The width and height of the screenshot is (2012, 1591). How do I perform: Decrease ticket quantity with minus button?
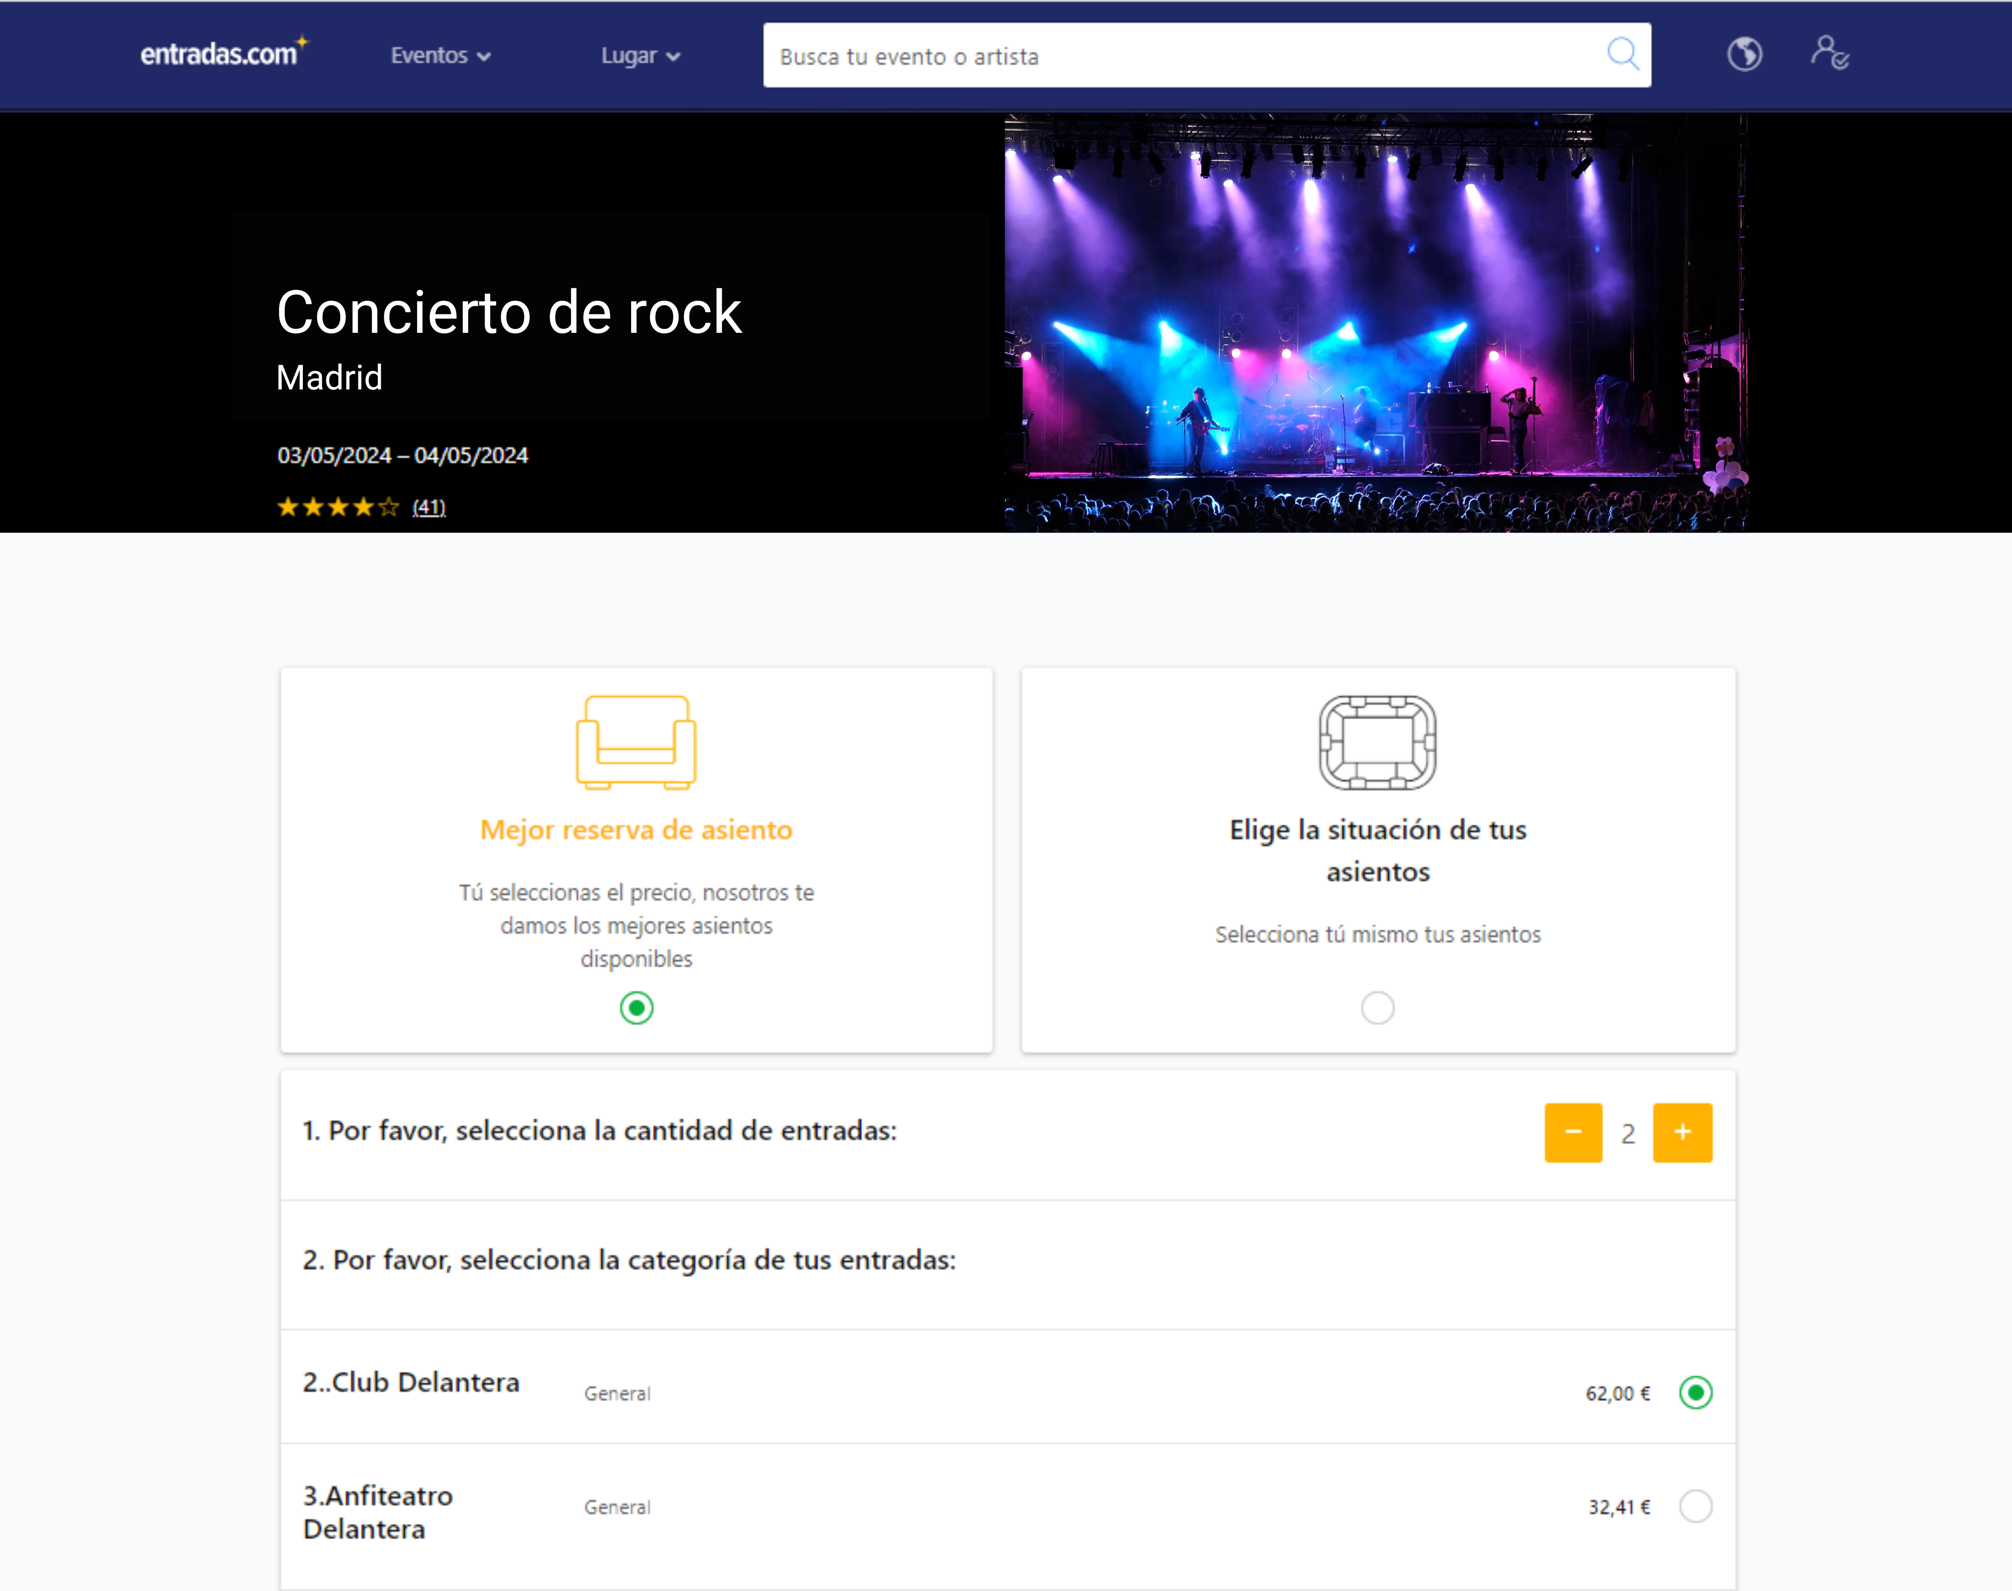coord(1572,1132)
